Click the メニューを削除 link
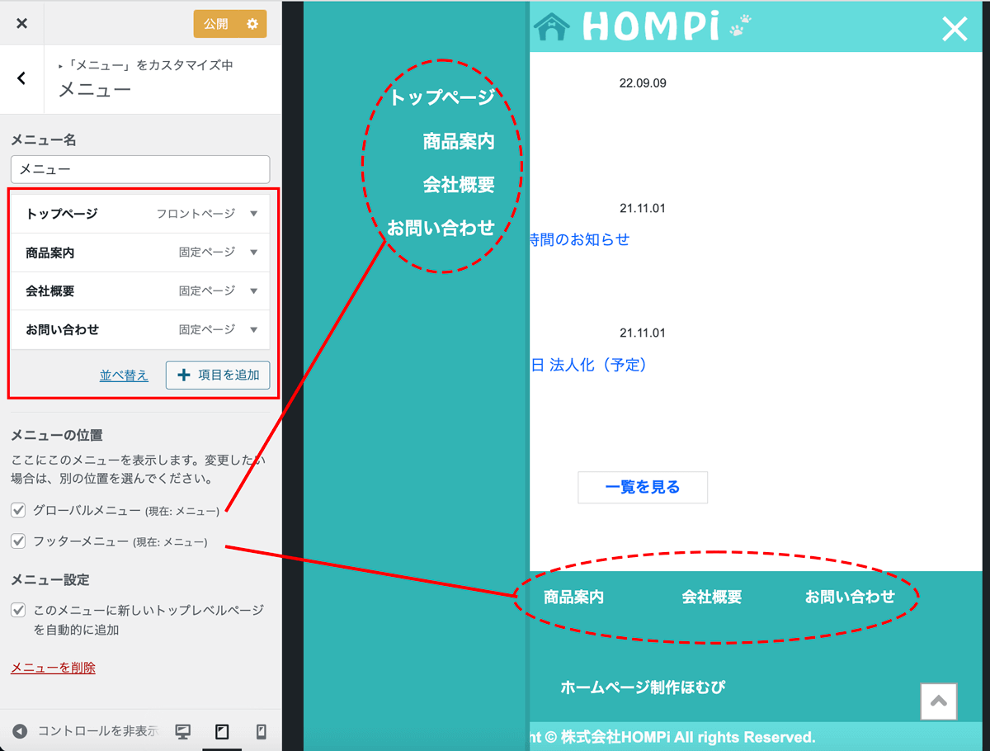This screenshot has width=990, height=751. click(x=53, y=668)
